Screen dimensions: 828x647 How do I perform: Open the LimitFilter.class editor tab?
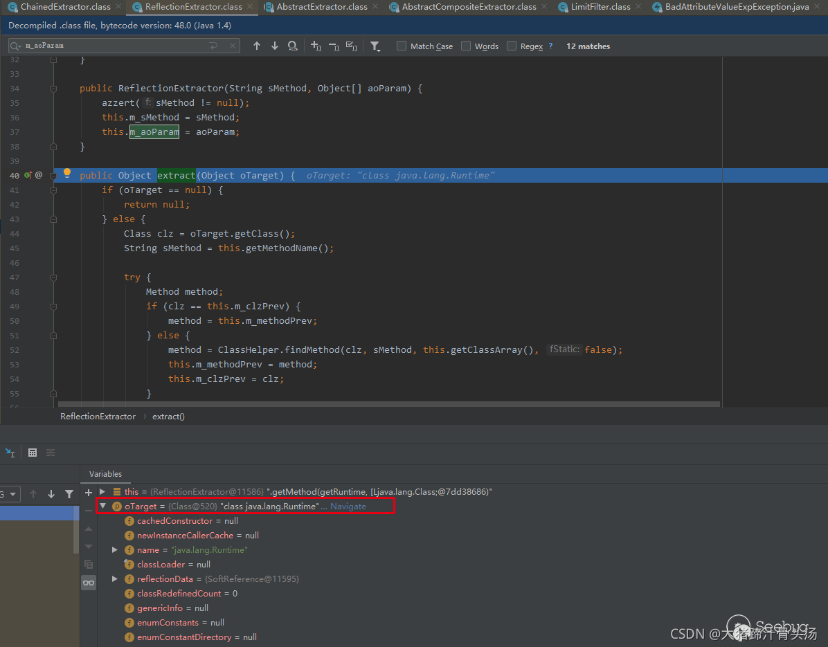coord(600,7)
